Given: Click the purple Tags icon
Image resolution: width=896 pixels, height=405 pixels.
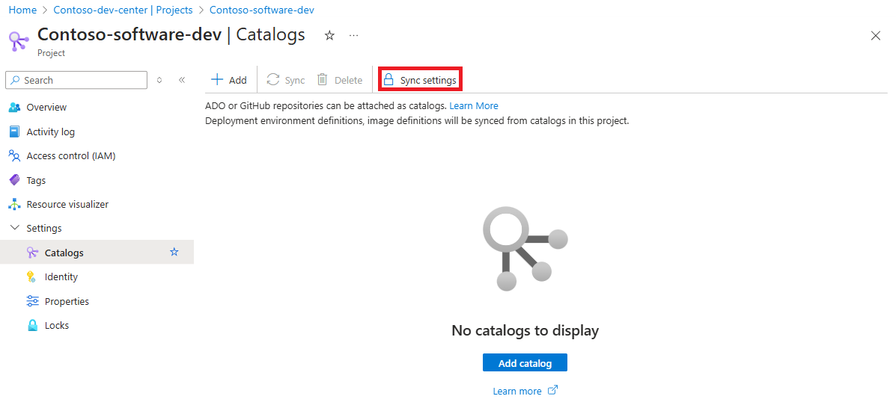Looking at the screenshot, I should (x=15, y=180).
